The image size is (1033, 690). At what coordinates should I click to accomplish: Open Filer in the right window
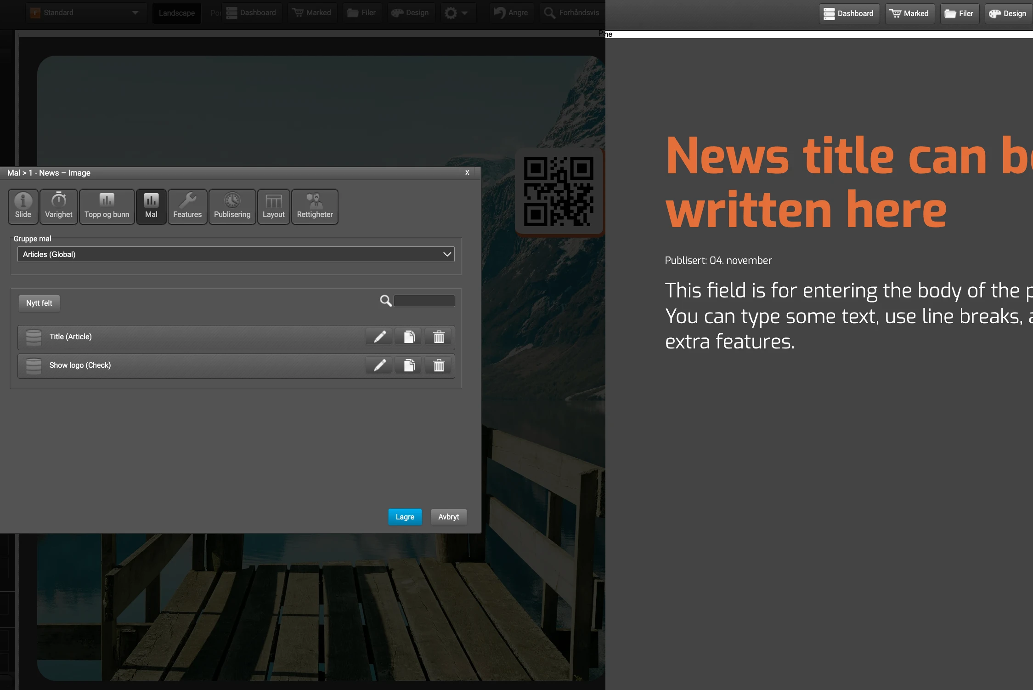point(959,13)
